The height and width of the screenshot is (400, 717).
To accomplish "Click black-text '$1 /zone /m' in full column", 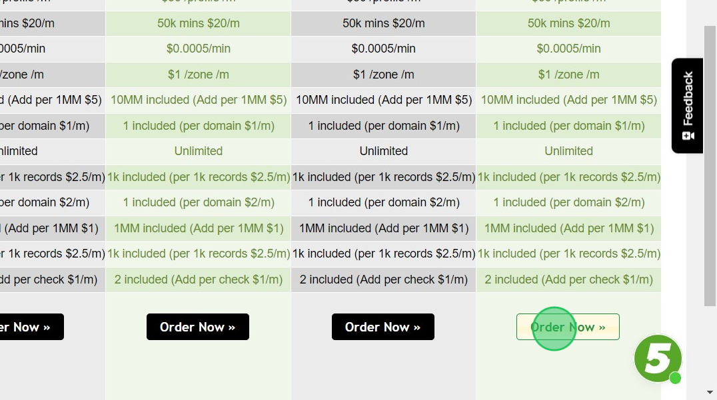I will (383, 75).
